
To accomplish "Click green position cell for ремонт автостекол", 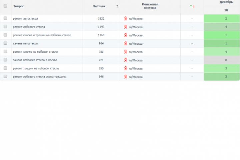I will 222,19.
